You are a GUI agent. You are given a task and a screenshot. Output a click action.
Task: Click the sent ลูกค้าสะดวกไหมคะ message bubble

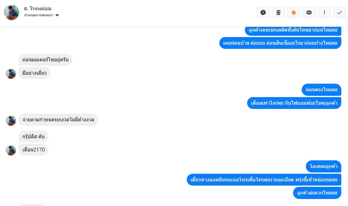pos(317,193)
